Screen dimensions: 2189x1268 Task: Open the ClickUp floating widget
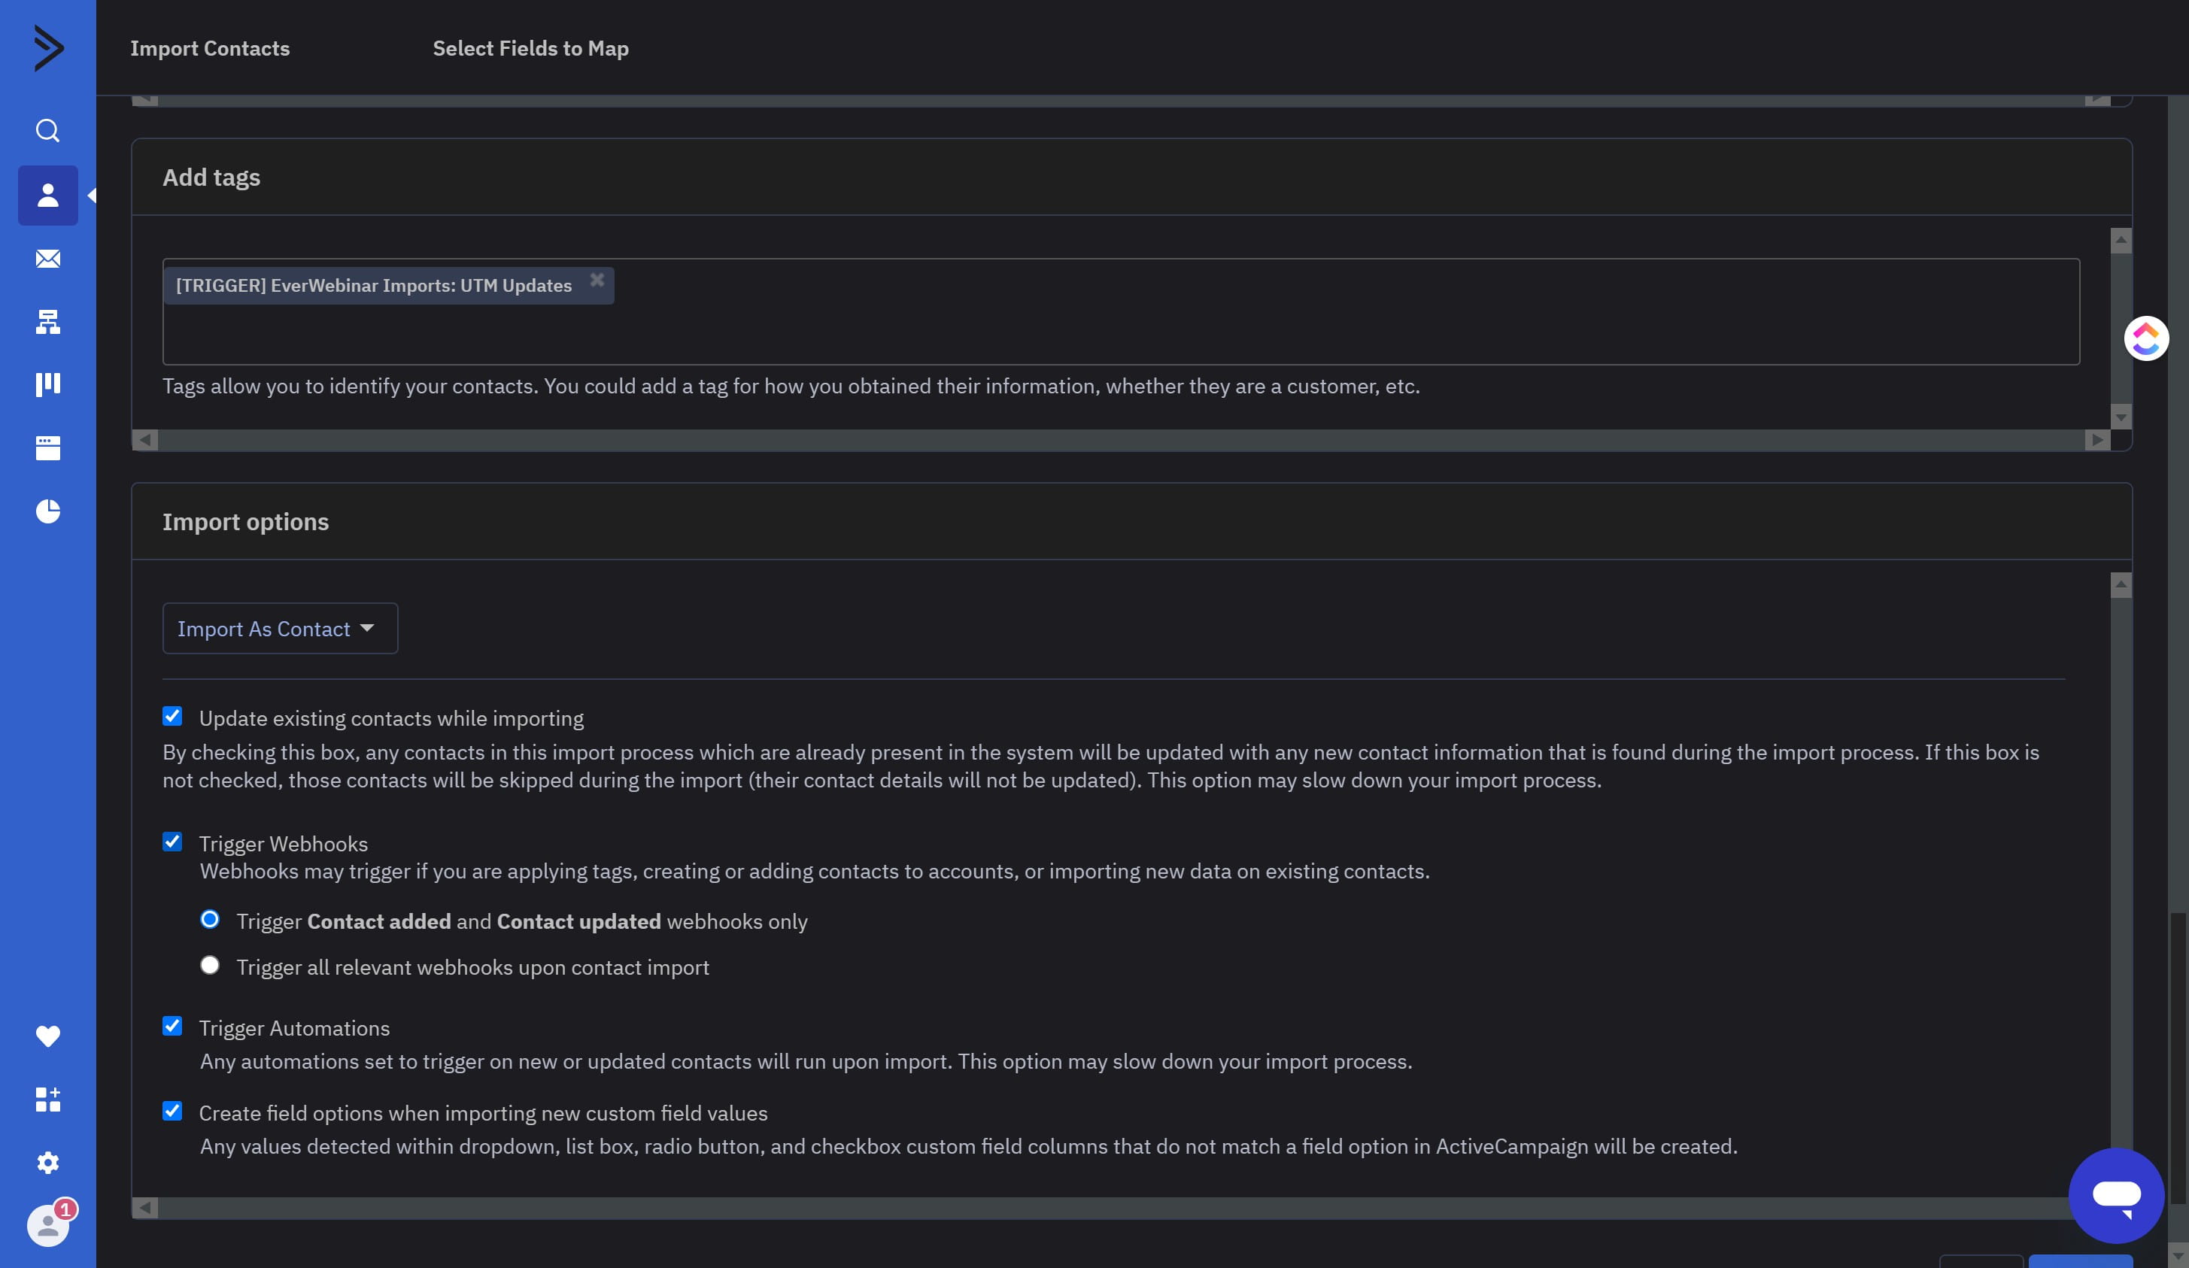[2145, 338]
